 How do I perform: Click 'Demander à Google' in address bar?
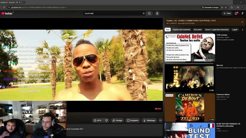[210, 7]
